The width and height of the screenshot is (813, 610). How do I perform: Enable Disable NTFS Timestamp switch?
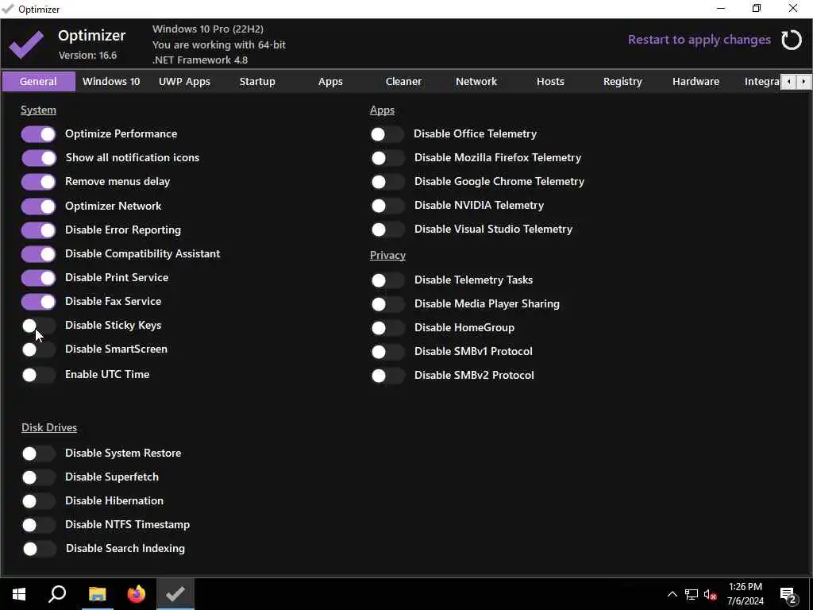38,525
